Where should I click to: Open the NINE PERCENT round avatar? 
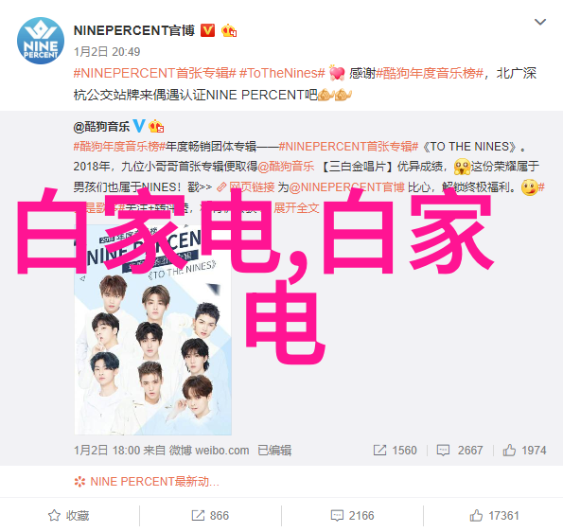point(41,41)
